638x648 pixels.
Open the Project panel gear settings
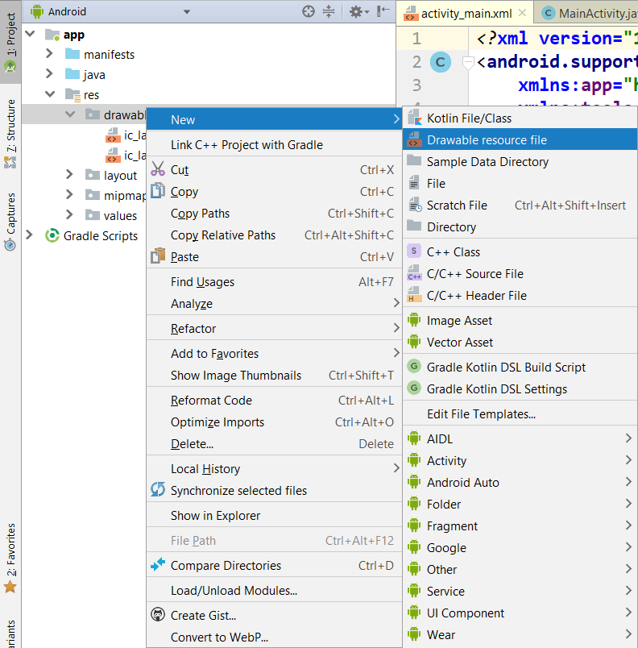click(x=358, y=11)
